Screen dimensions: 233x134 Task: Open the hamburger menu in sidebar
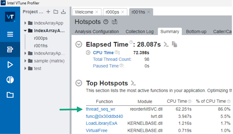click(10, 34)
